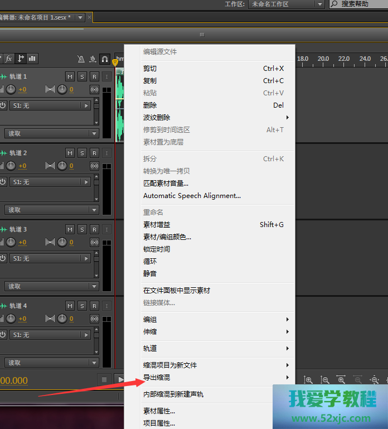Choose 匹配素材音量 in the context menu
Viewport: 388px width, 429px height.
coord(166,183)
